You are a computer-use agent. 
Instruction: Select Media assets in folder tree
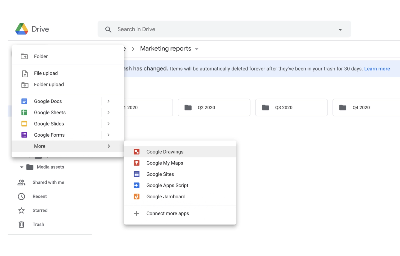coord(51,167)
